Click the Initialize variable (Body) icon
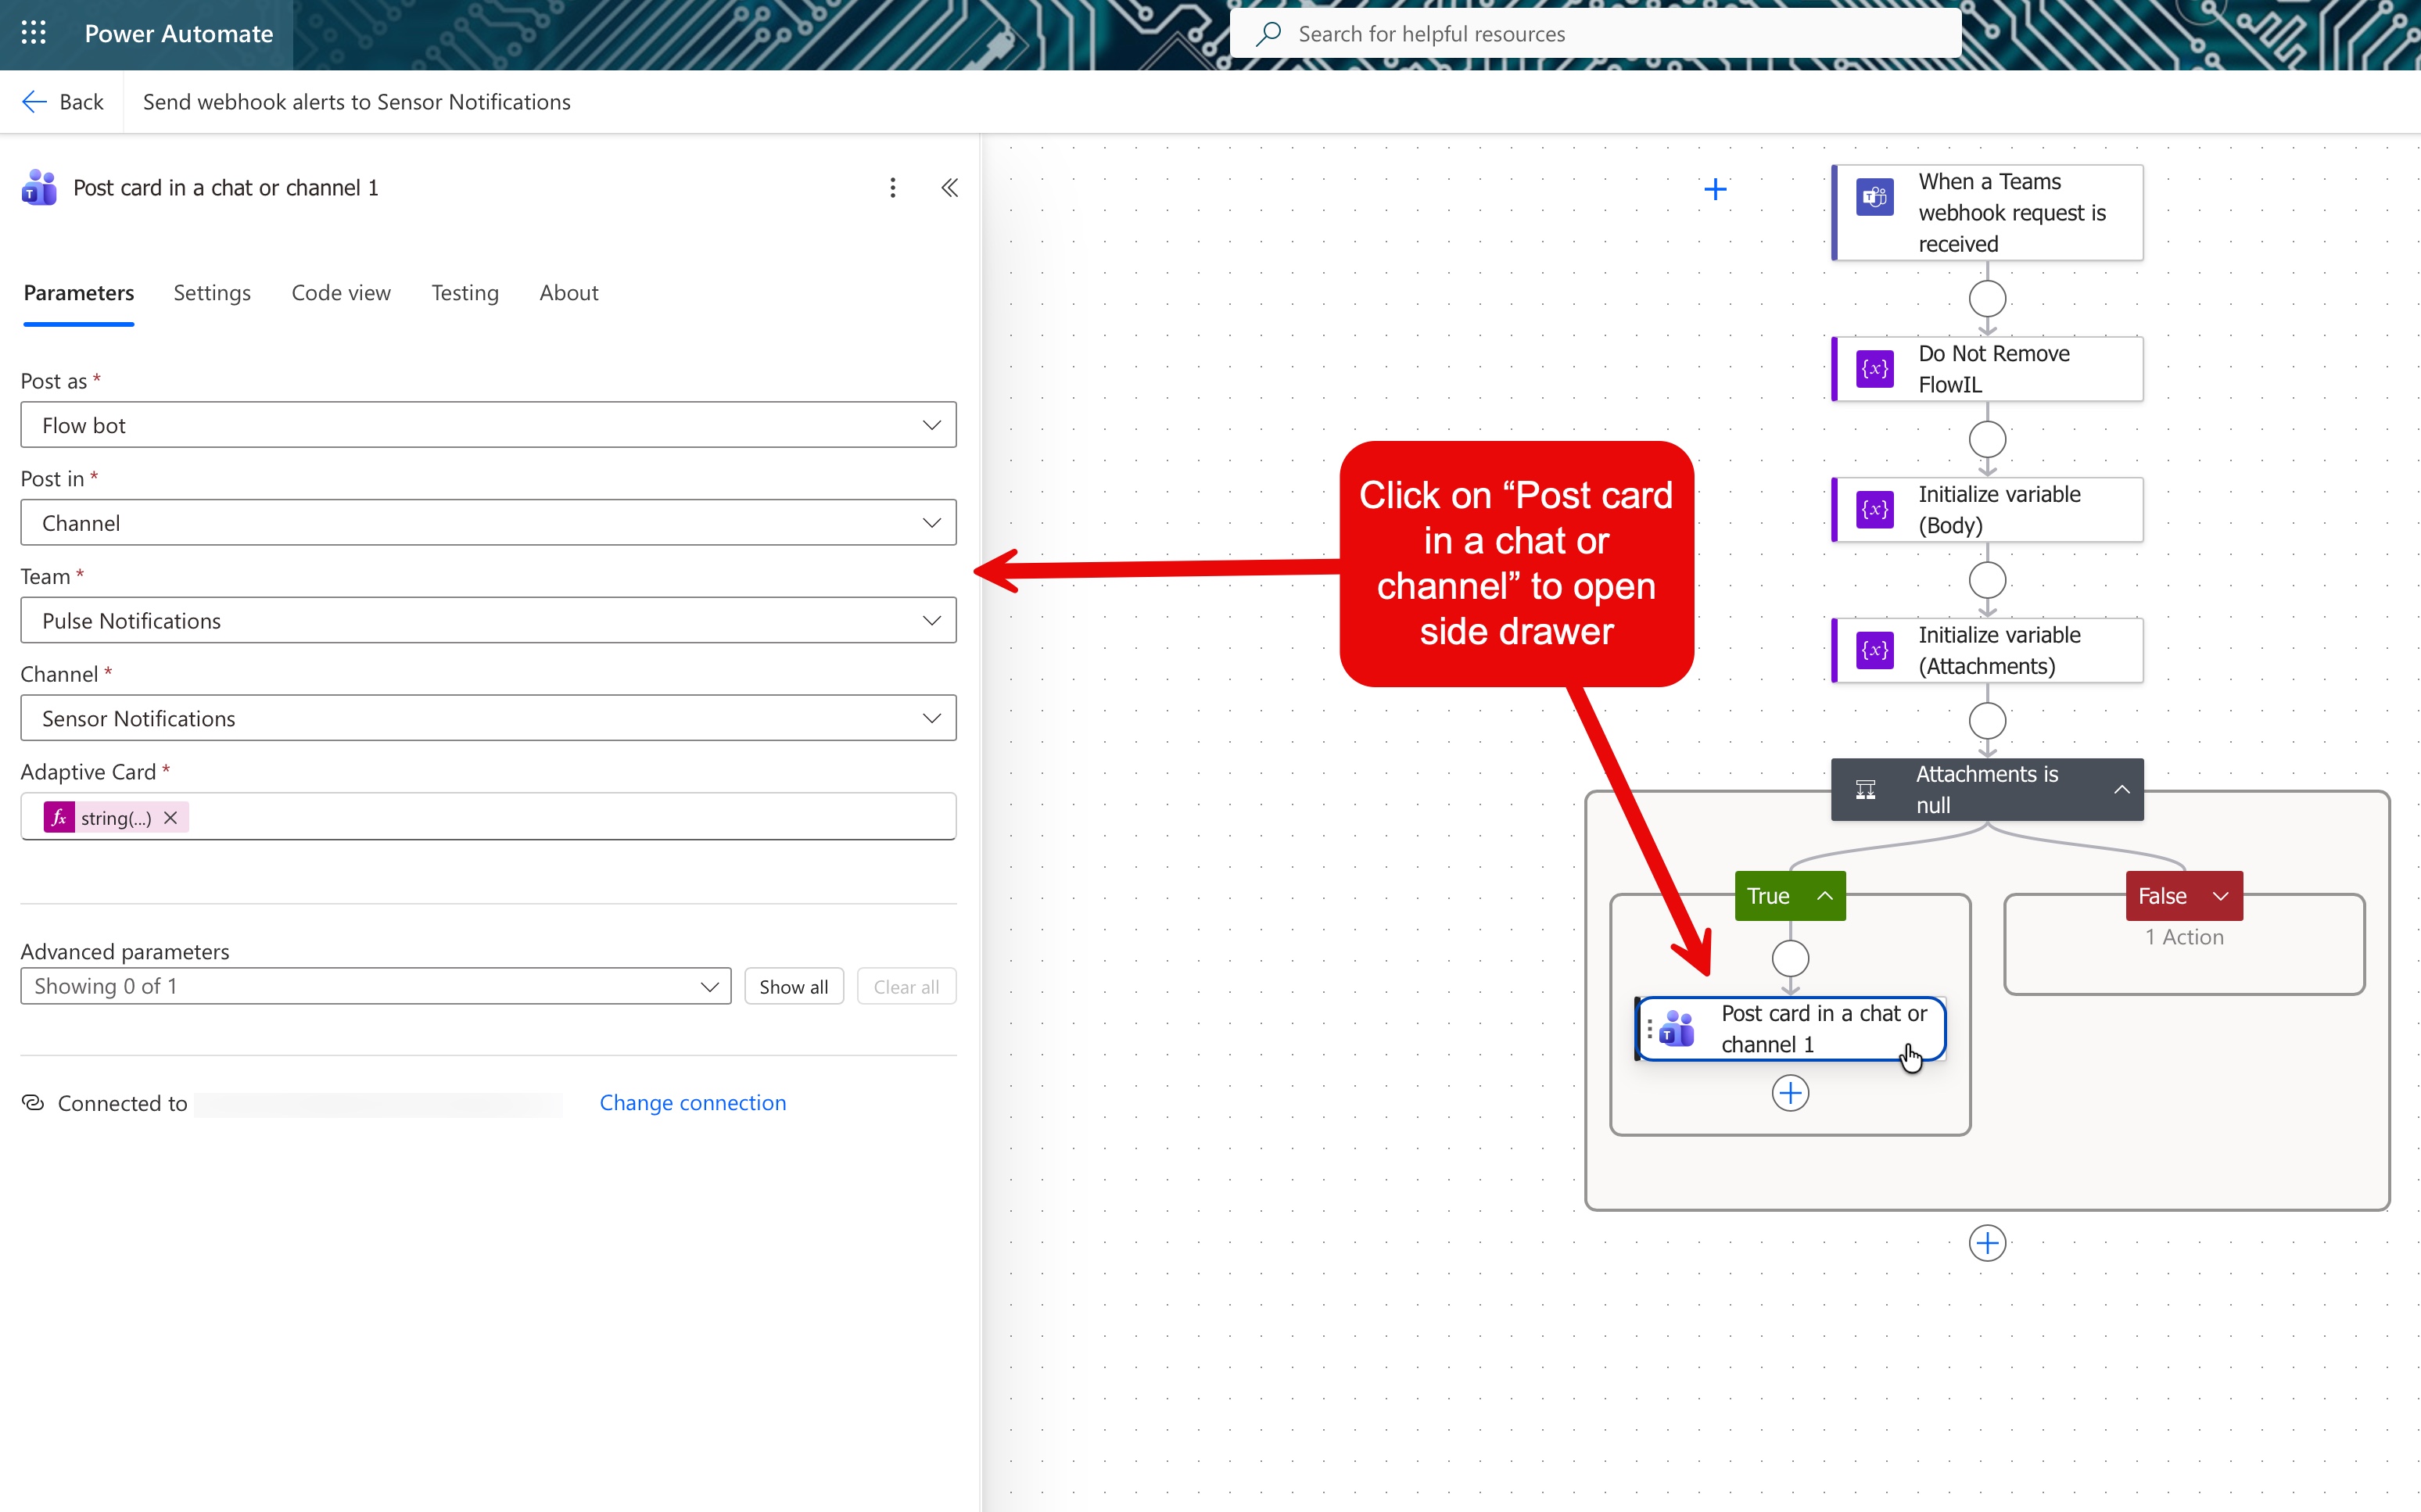Image resolution: width=2421 pixels, height=1512 pixels. [1874, 510]
